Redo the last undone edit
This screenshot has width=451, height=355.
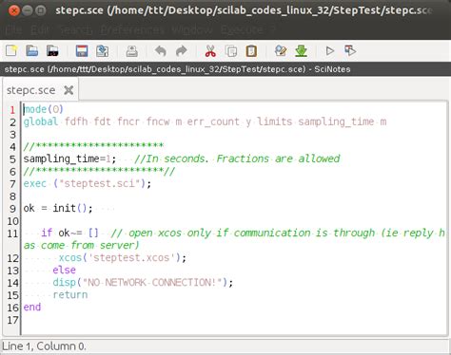tap(182, 50)
